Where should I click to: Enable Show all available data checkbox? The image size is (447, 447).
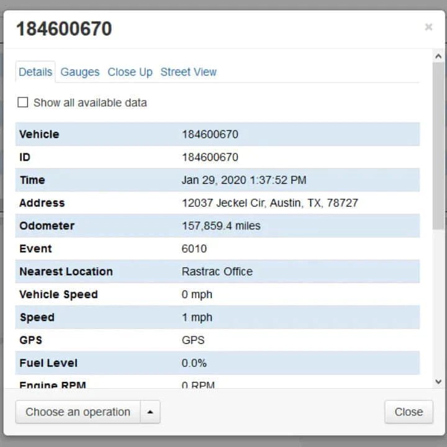coord(23,102)
